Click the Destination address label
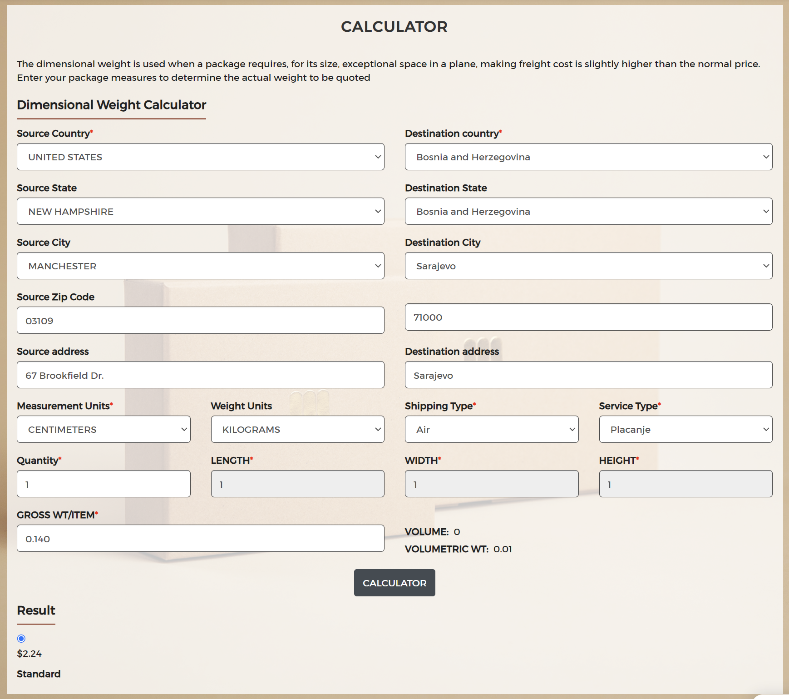This screenshot has height=699, width=789. coord(452,352)
